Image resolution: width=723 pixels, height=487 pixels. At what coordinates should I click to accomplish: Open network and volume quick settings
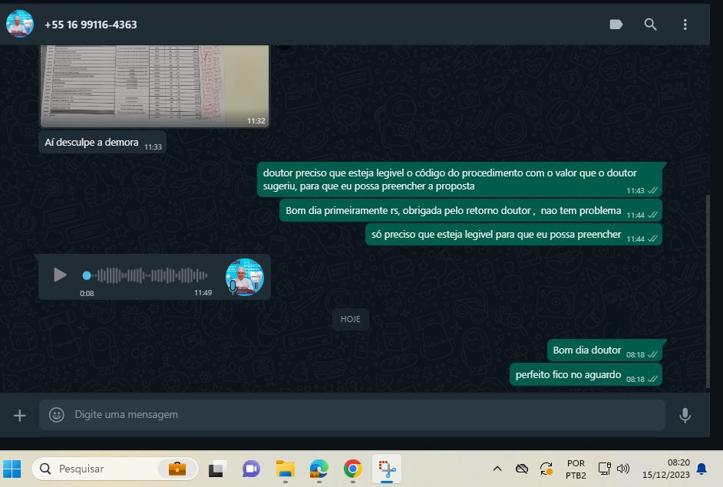click(x=614, y=469)
